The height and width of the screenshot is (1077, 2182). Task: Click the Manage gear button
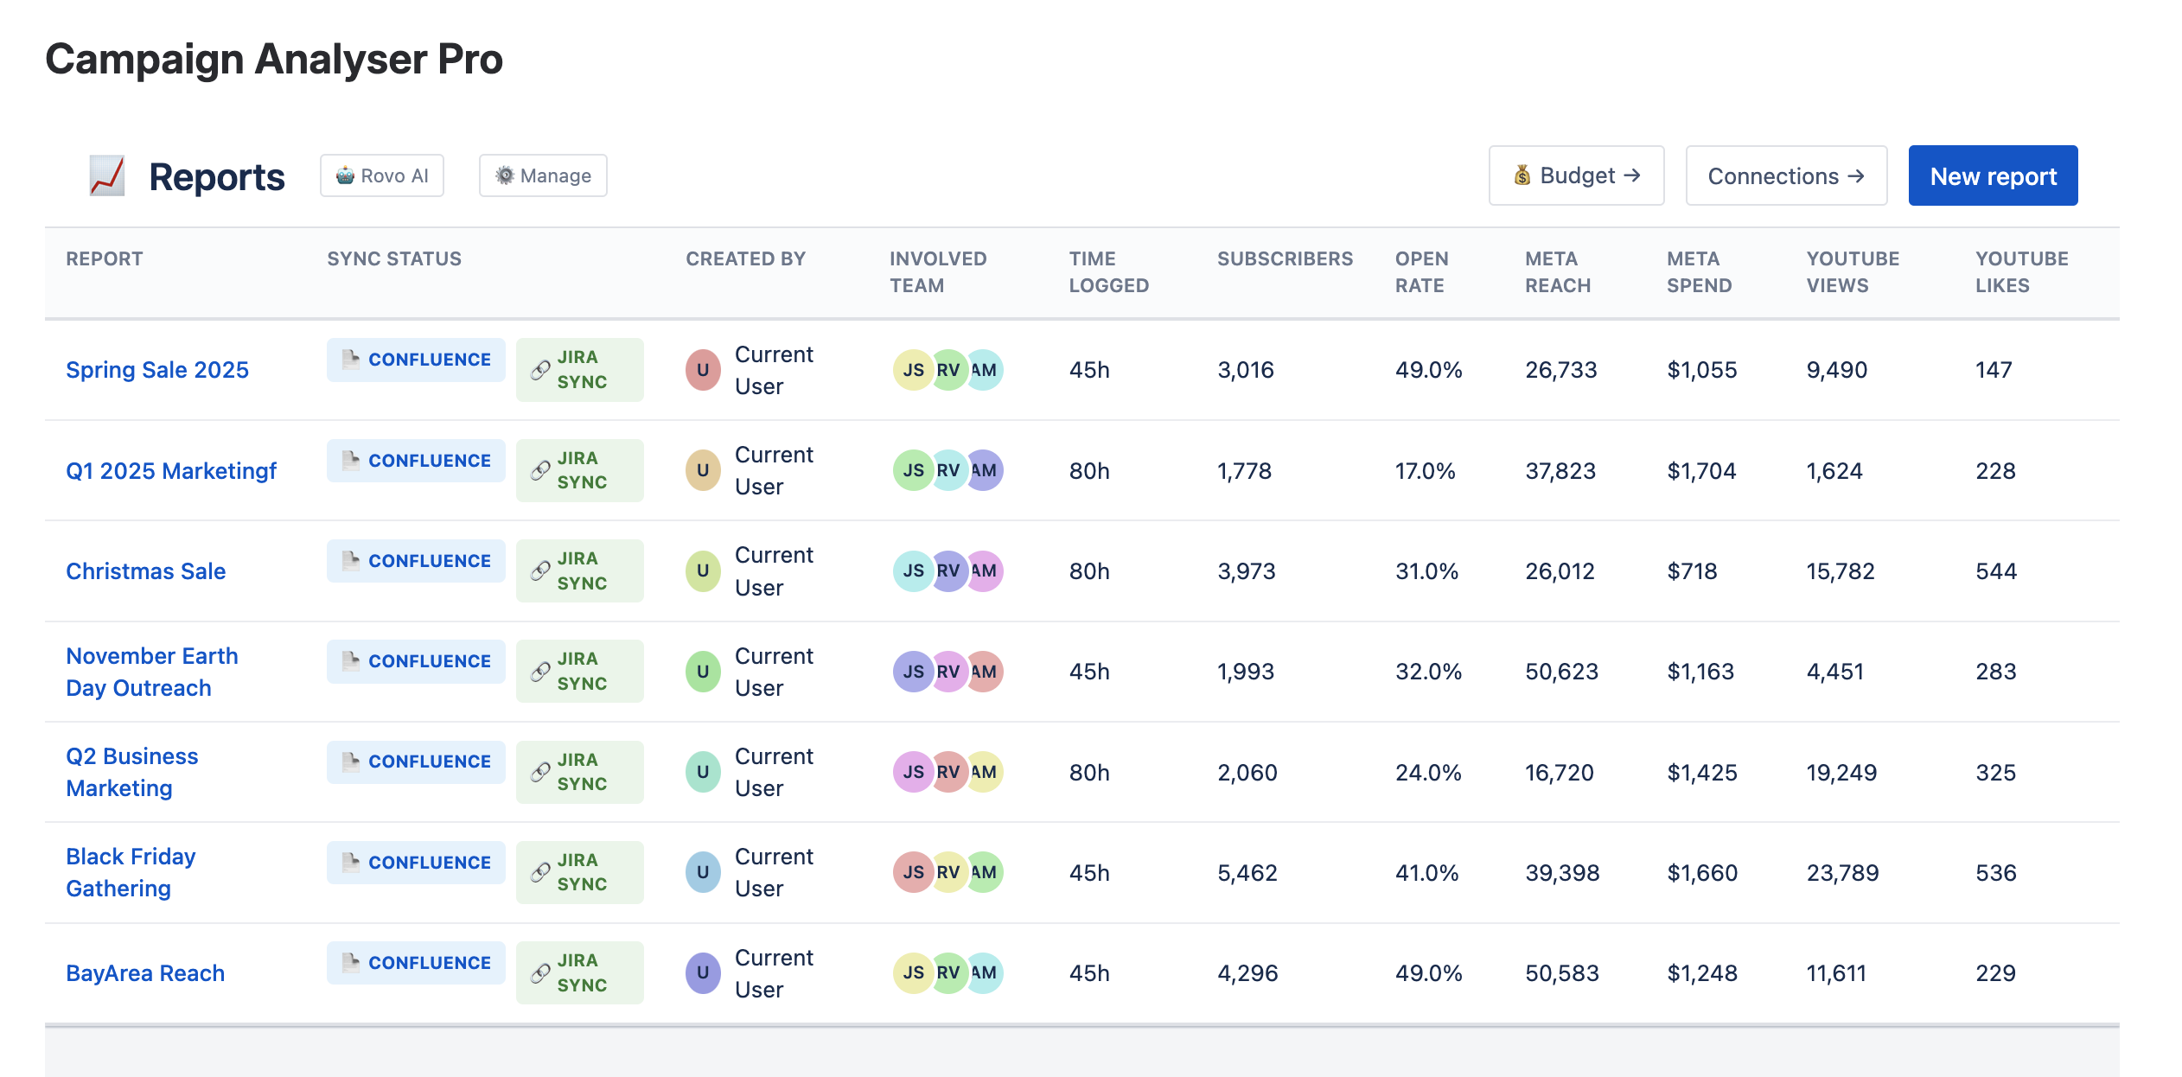coord(543,176)
